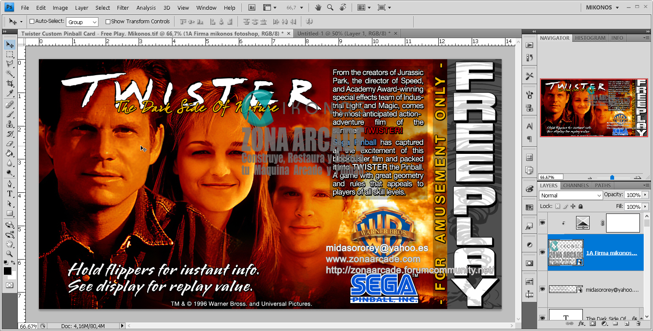Select the Move tool in the toolbox
Viewport: 653px width, 331px height.
tap(10, 45)
